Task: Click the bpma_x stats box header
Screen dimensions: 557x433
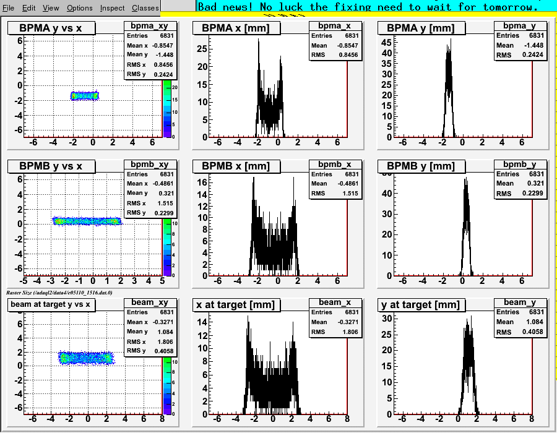Action: pyautogui.click(x=334, y=25)
